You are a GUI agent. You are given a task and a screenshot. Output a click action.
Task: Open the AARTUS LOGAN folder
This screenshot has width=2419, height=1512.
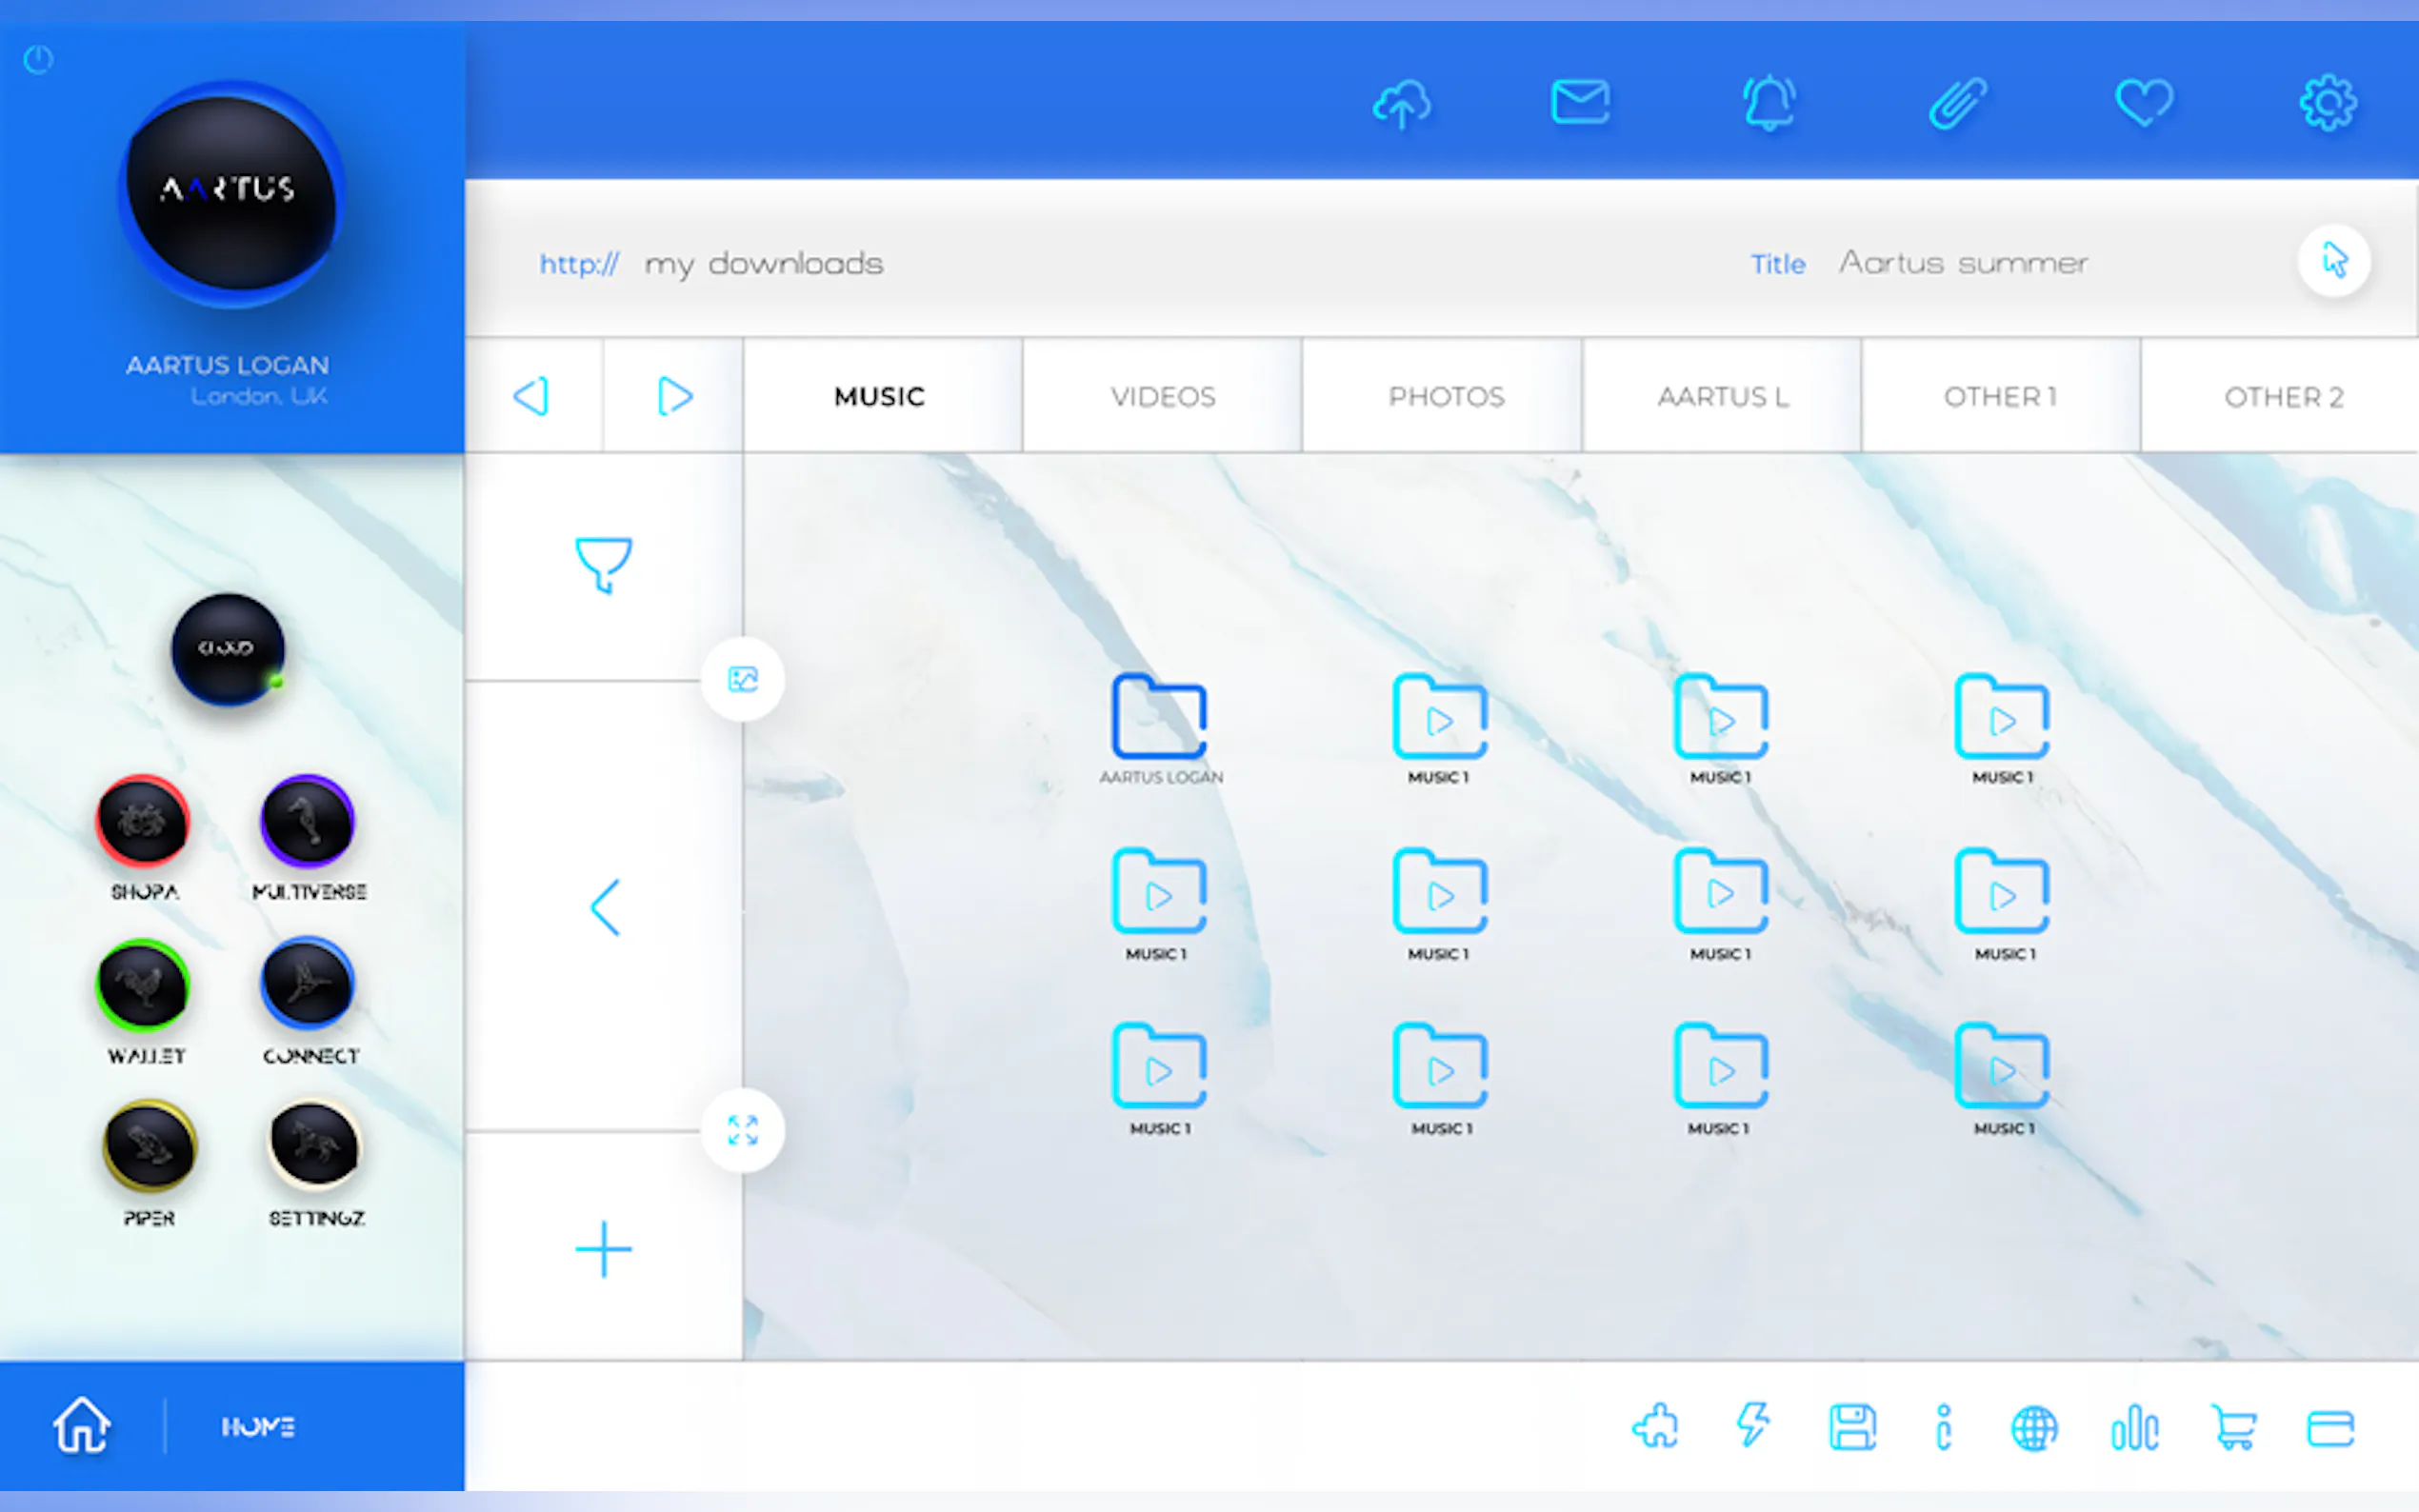point(1160,730)
